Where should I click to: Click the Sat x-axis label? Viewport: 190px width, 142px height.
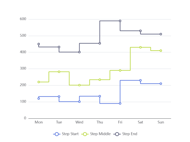140,122
